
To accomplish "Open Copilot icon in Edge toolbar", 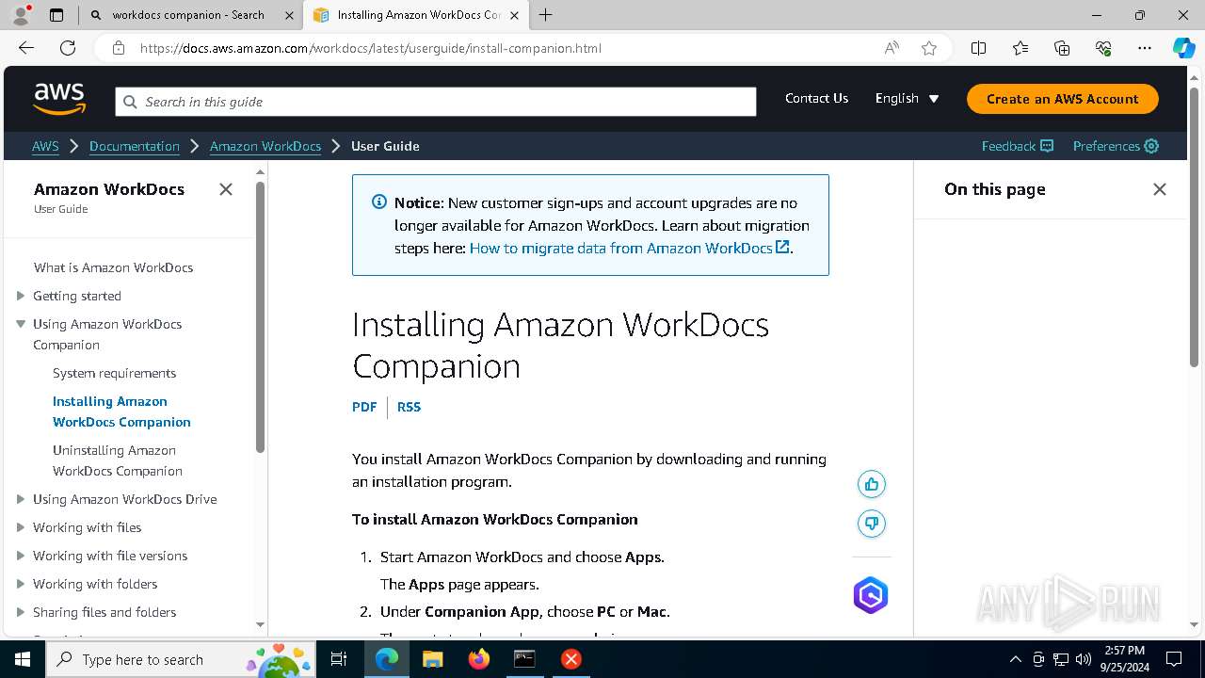I will click(1183, 48).
